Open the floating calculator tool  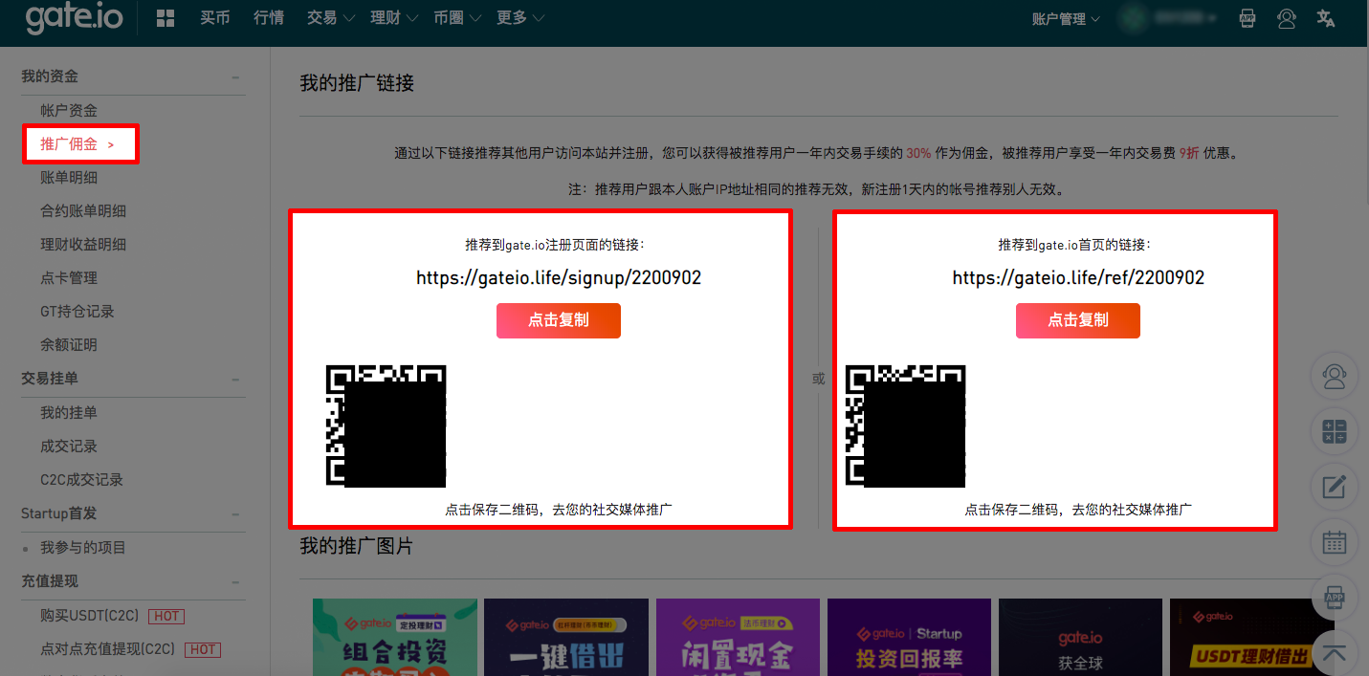[x=1335, y=431]
